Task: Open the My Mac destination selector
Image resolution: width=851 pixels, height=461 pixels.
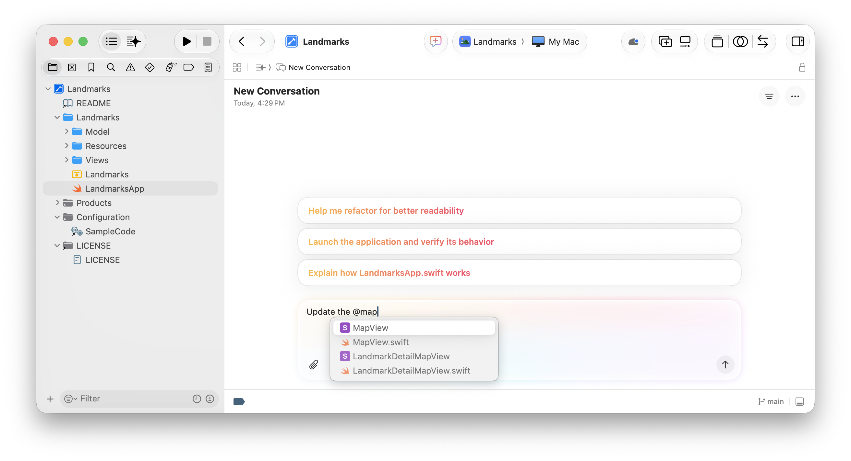Action: pyautogui.click(x=556, y=41)
